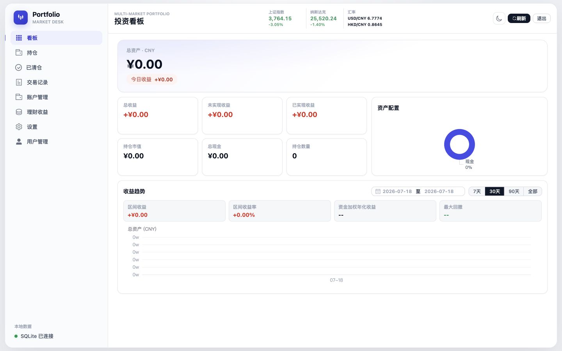The image size is (562, 351).
Task: Click the 理财收益 coins stack icon
Action: [19, 112]
